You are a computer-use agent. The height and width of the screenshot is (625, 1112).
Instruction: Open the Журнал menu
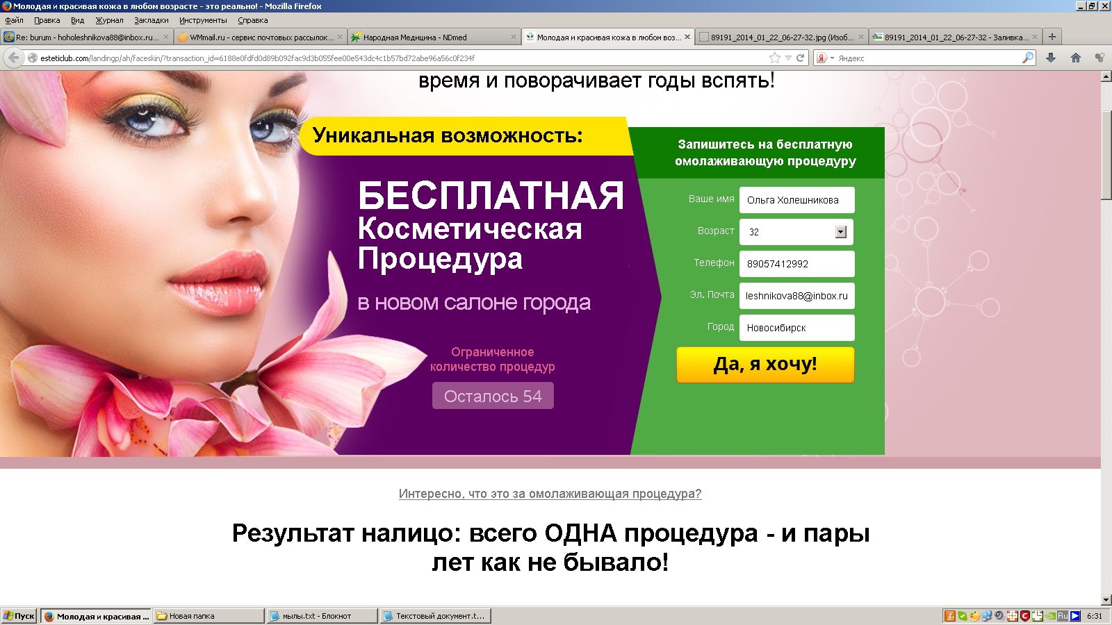[x=109, y=20]
